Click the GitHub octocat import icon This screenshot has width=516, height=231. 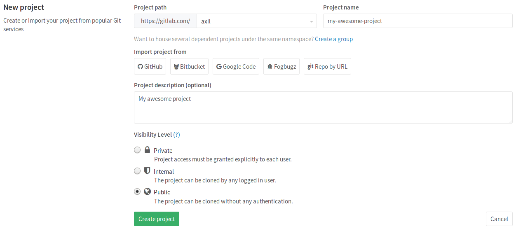click(140, 67)
